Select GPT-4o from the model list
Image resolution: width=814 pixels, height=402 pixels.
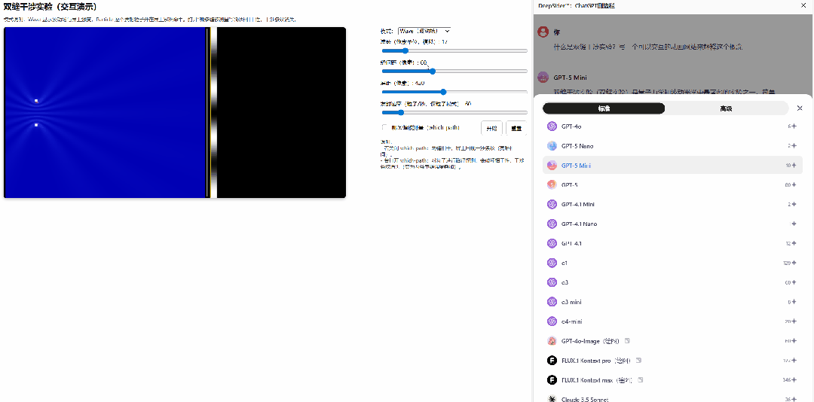tap(672, 126)
